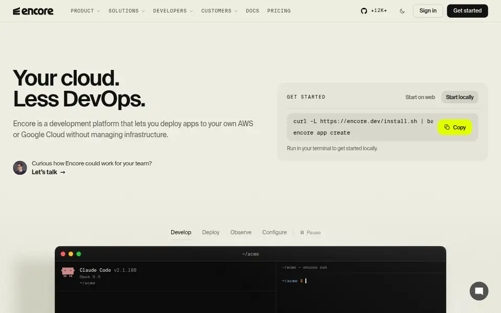The width and height of the screenshot is (501, 313).
Task: Click the 'GET STARTED' panel heading
Action: pos(306,97)
